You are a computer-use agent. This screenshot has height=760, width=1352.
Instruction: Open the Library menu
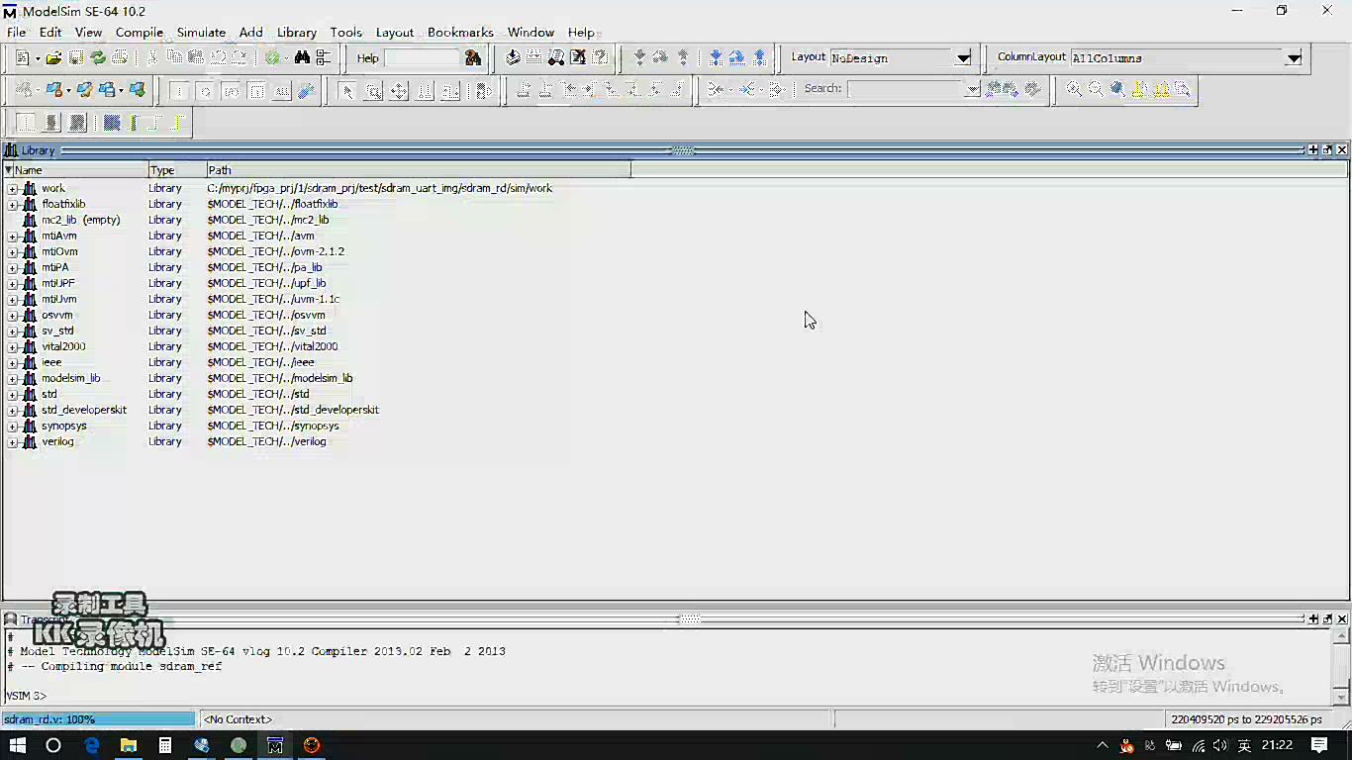click(297, 32)
